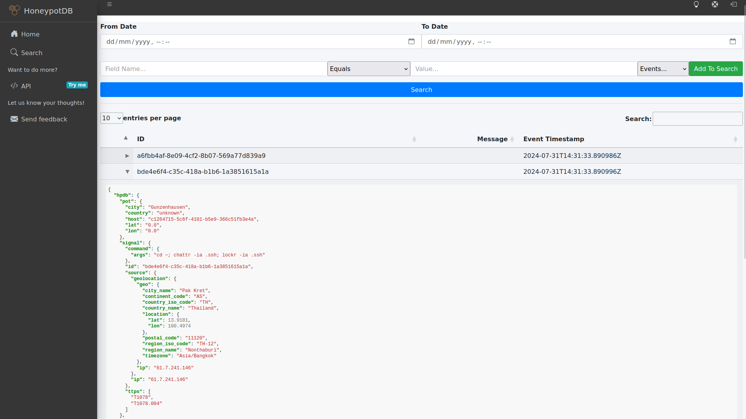Change entries per page using the 10 dropdown
Image resolution: width=746 pixels, height=419 pixels.
point(111,118)
